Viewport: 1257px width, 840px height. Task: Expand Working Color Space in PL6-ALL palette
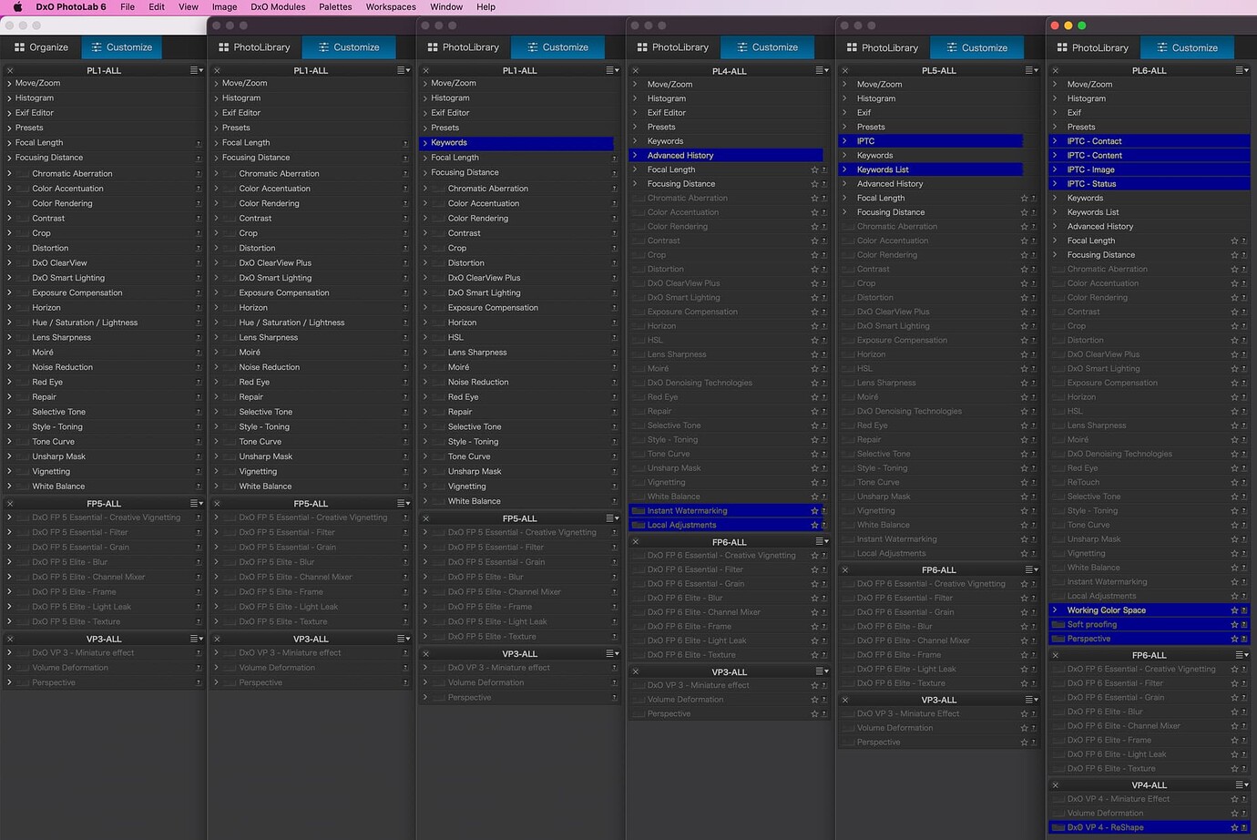click(1055, 610)
